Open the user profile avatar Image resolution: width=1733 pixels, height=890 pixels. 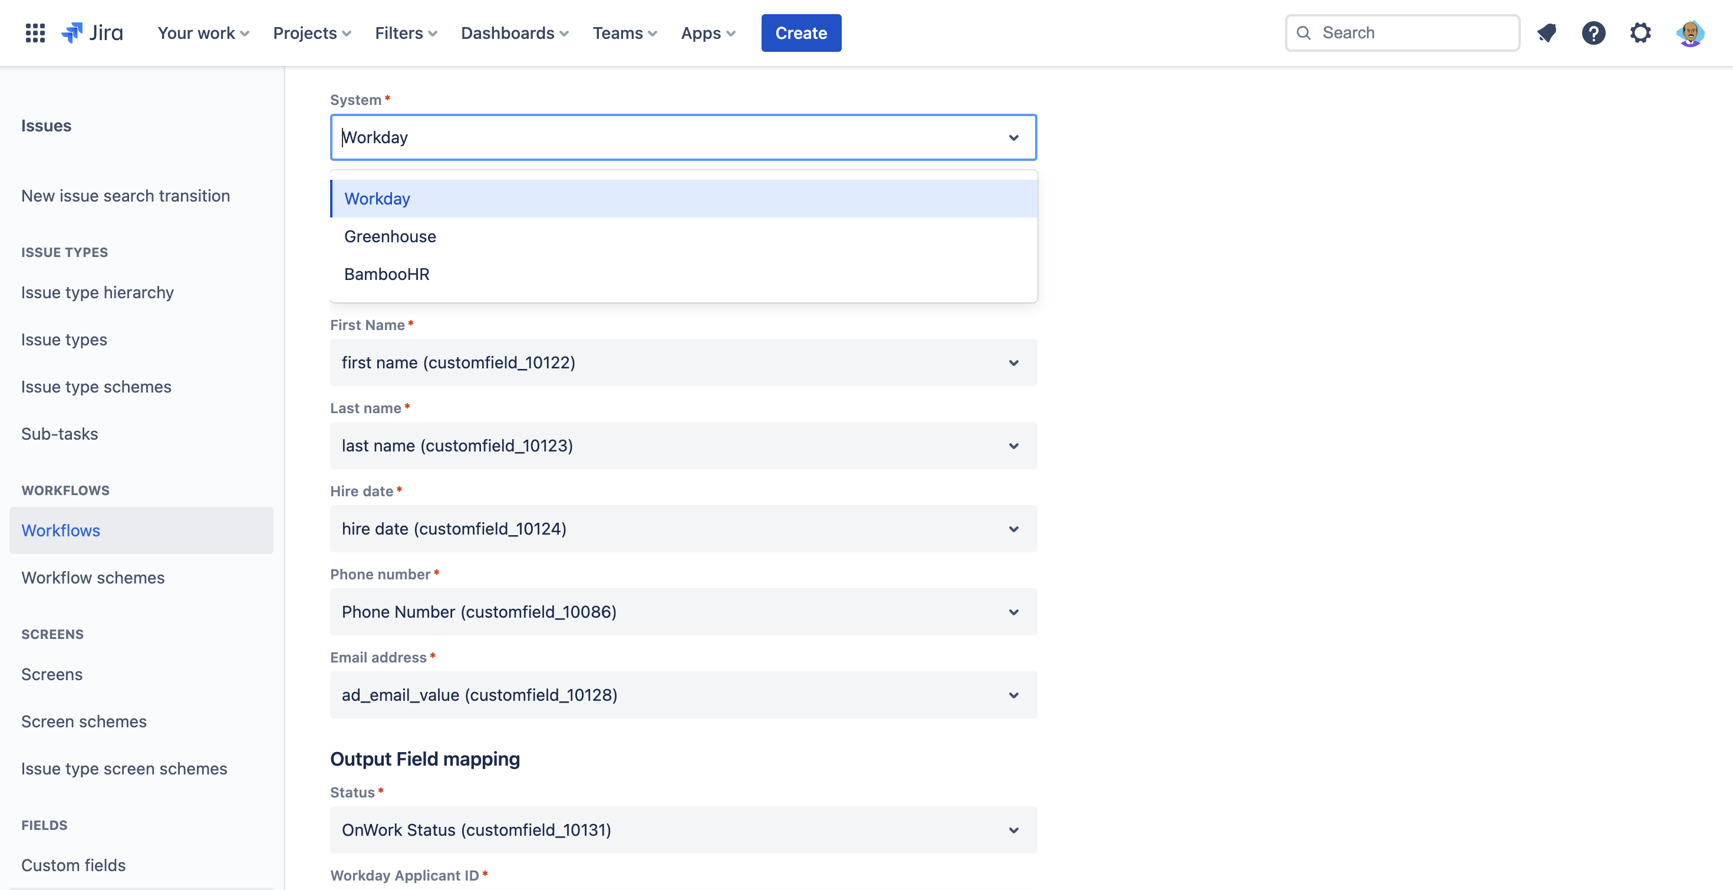point(1690,33)
